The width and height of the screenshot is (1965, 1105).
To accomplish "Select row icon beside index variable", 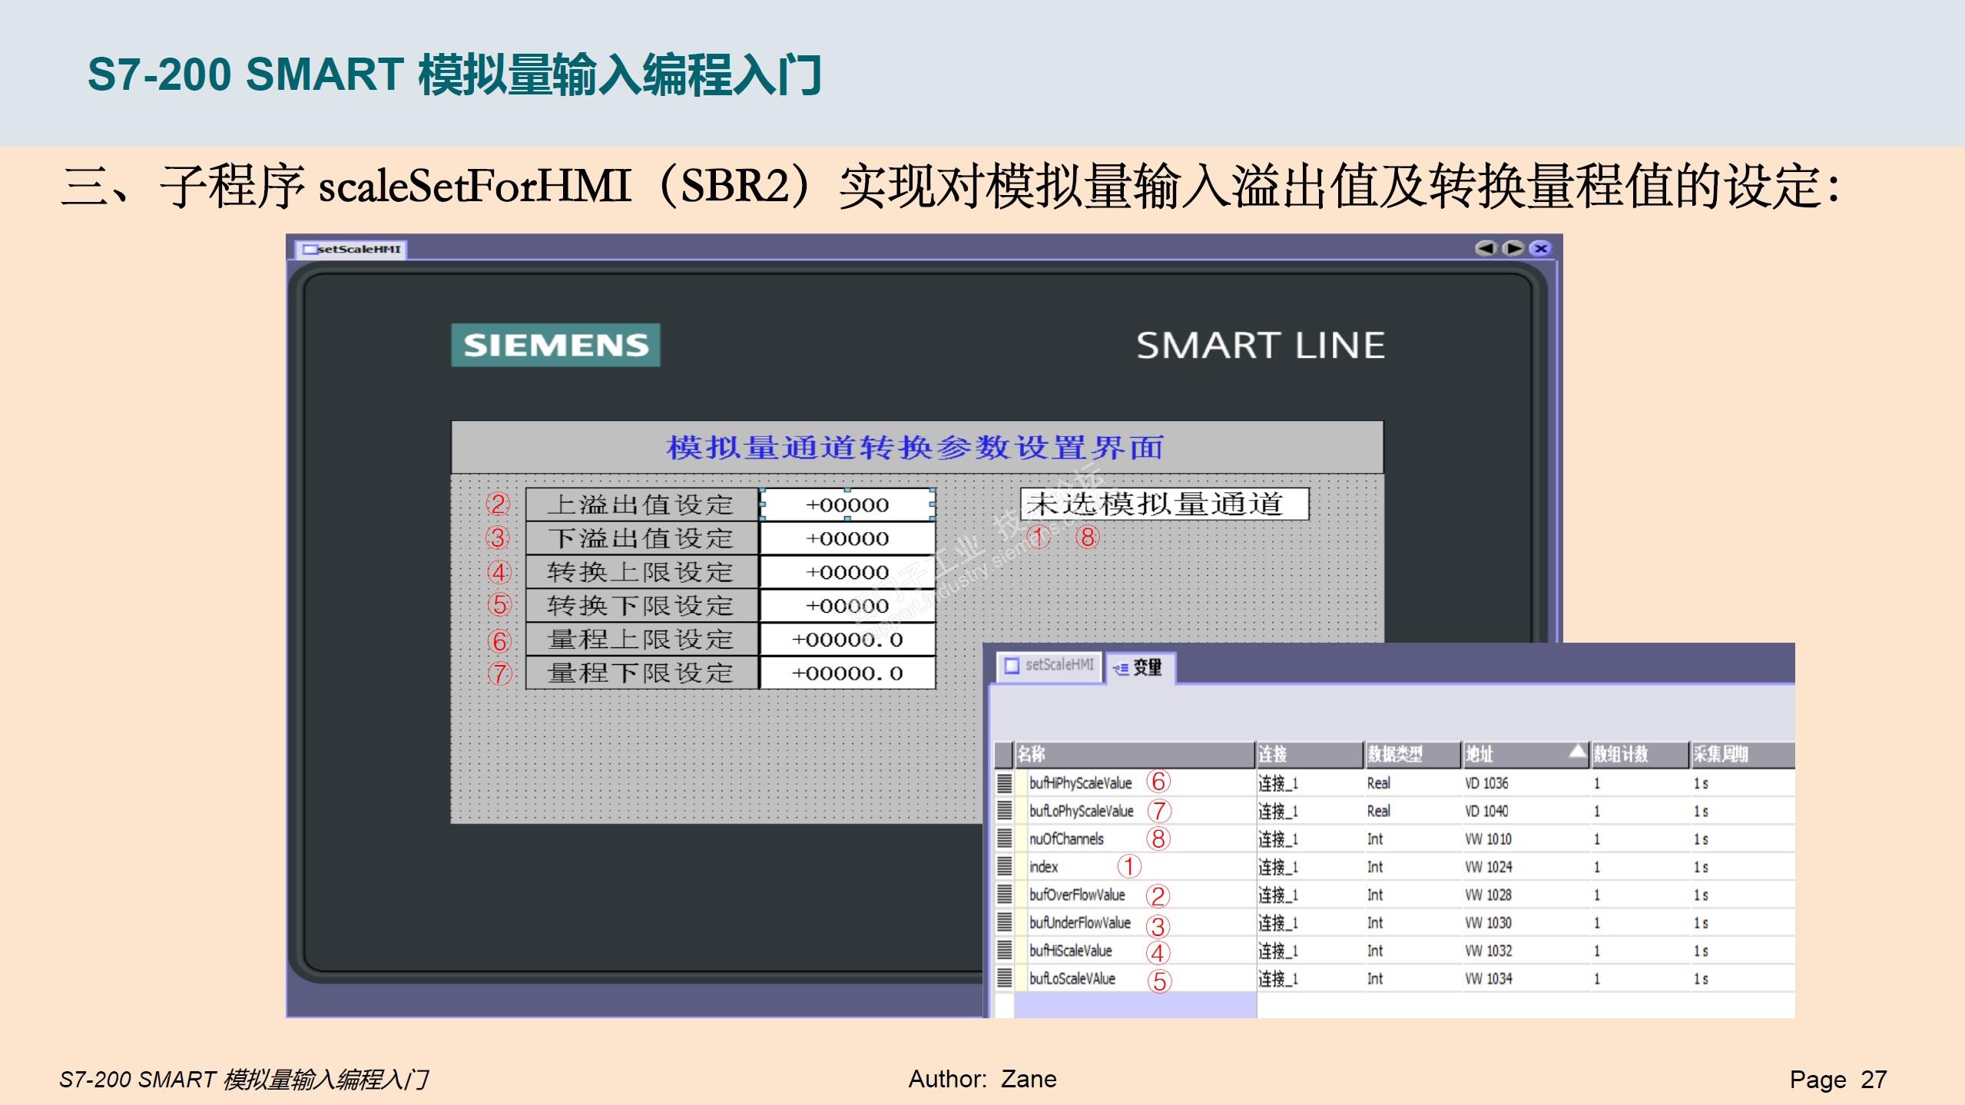I will (1004, 867).
